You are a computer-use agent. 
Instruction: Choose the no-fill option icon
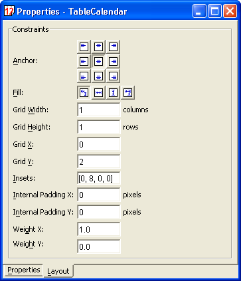[84, 92]
